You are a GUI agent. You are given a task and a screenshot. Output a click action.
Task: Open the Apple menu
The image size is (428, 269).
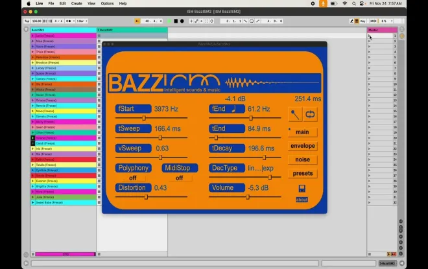[x=29, y=3]
